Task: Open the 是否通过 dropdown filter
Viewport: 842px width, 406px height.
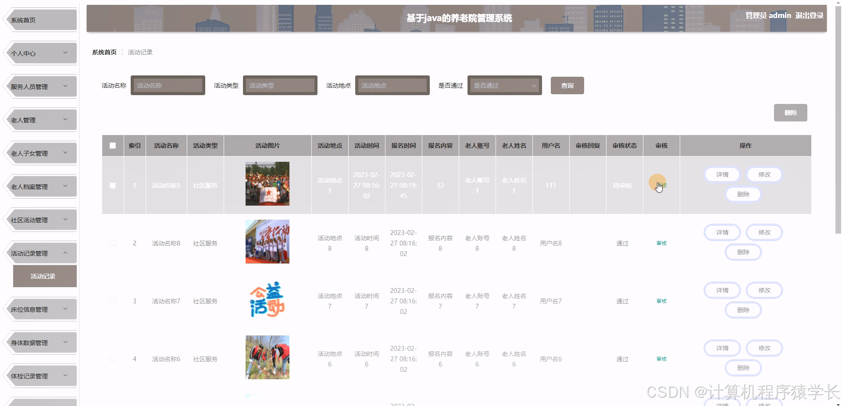Action: 505,85
